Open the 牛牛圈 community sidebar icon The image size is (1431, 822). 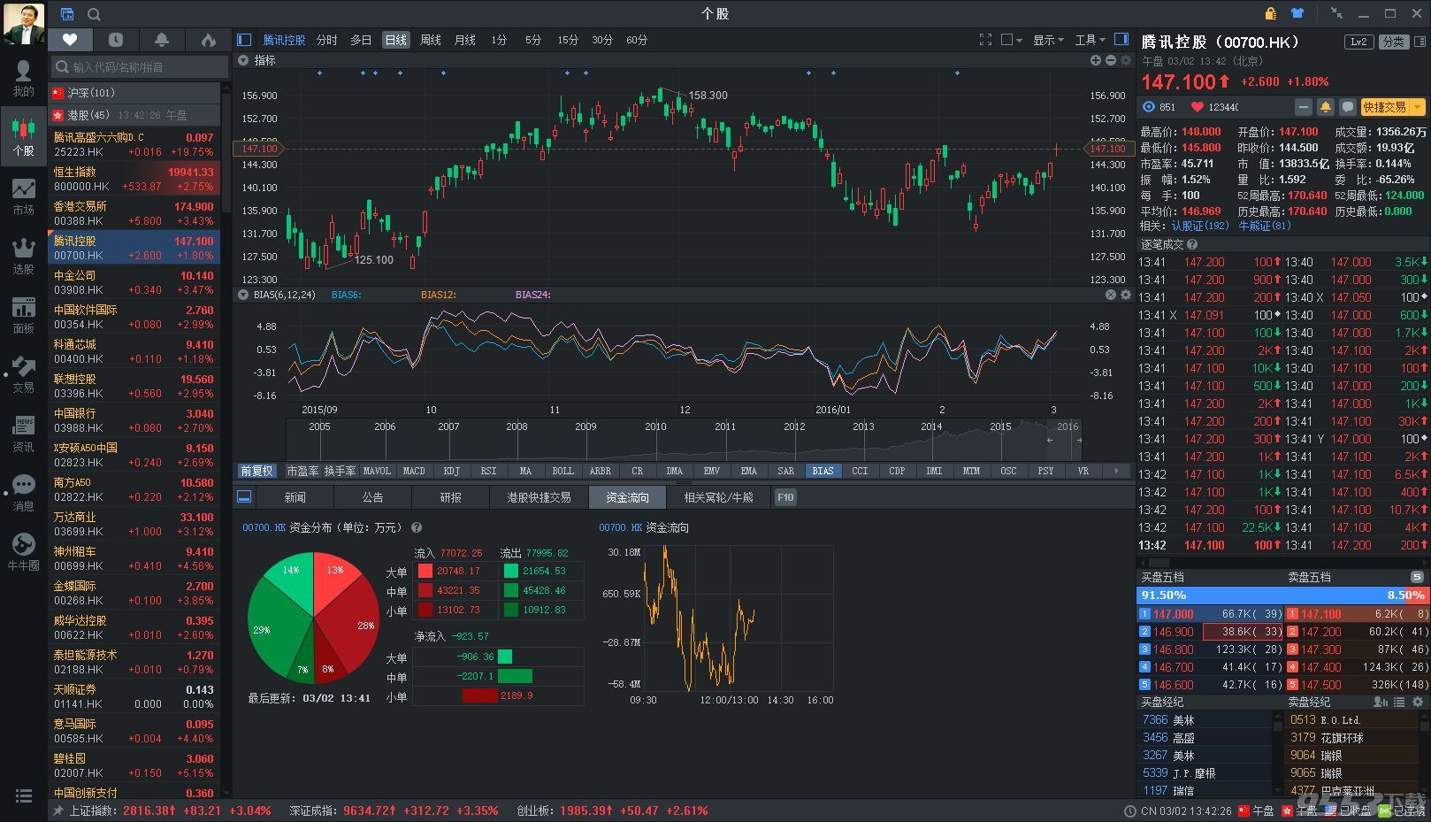click(23, 552)
